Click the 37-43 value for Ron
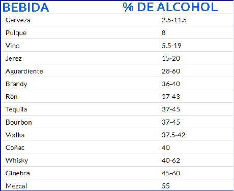This screenshot has height=191, width=234. pos(171,97)
